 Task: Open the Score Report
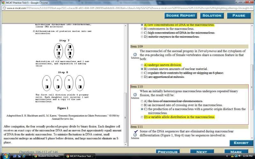point(180,16)
